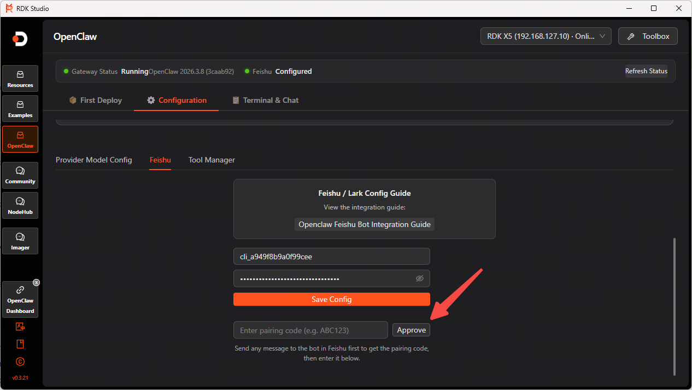The width and height of the screenshot is (692, 390).
Task: Switch to the First Deploy tab
Action: (96, 100)
